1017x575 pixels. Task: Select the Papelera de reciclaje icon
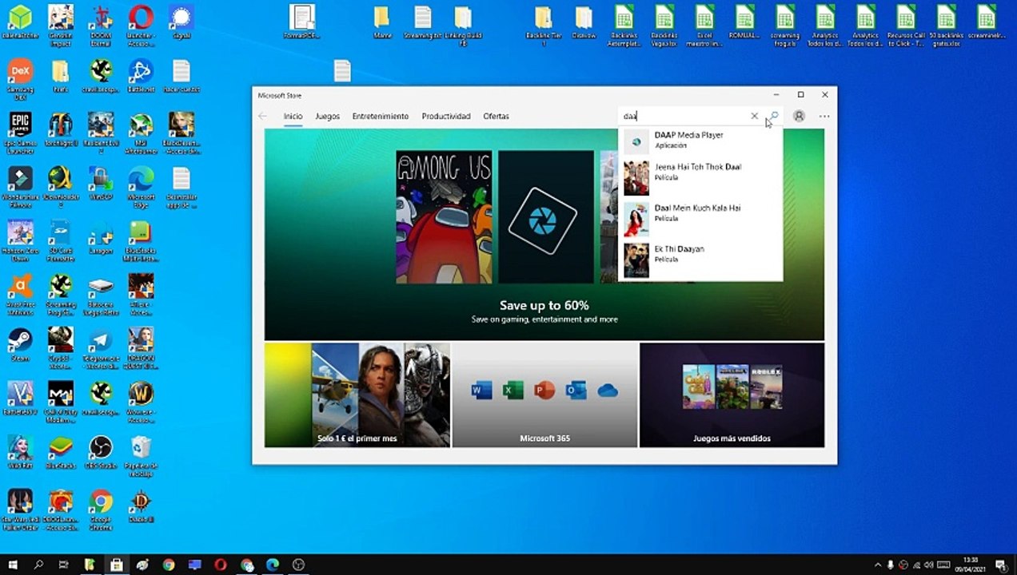[141, 456]
